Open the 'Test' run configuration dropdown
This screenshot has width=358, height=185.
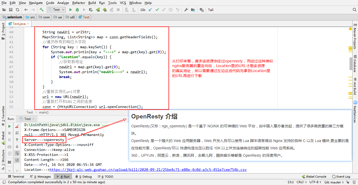coord(56,10)
